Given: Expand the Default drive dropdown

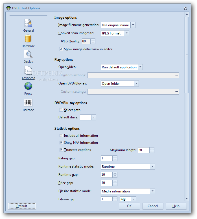Looking at the screenshot, I should point(94,117).
